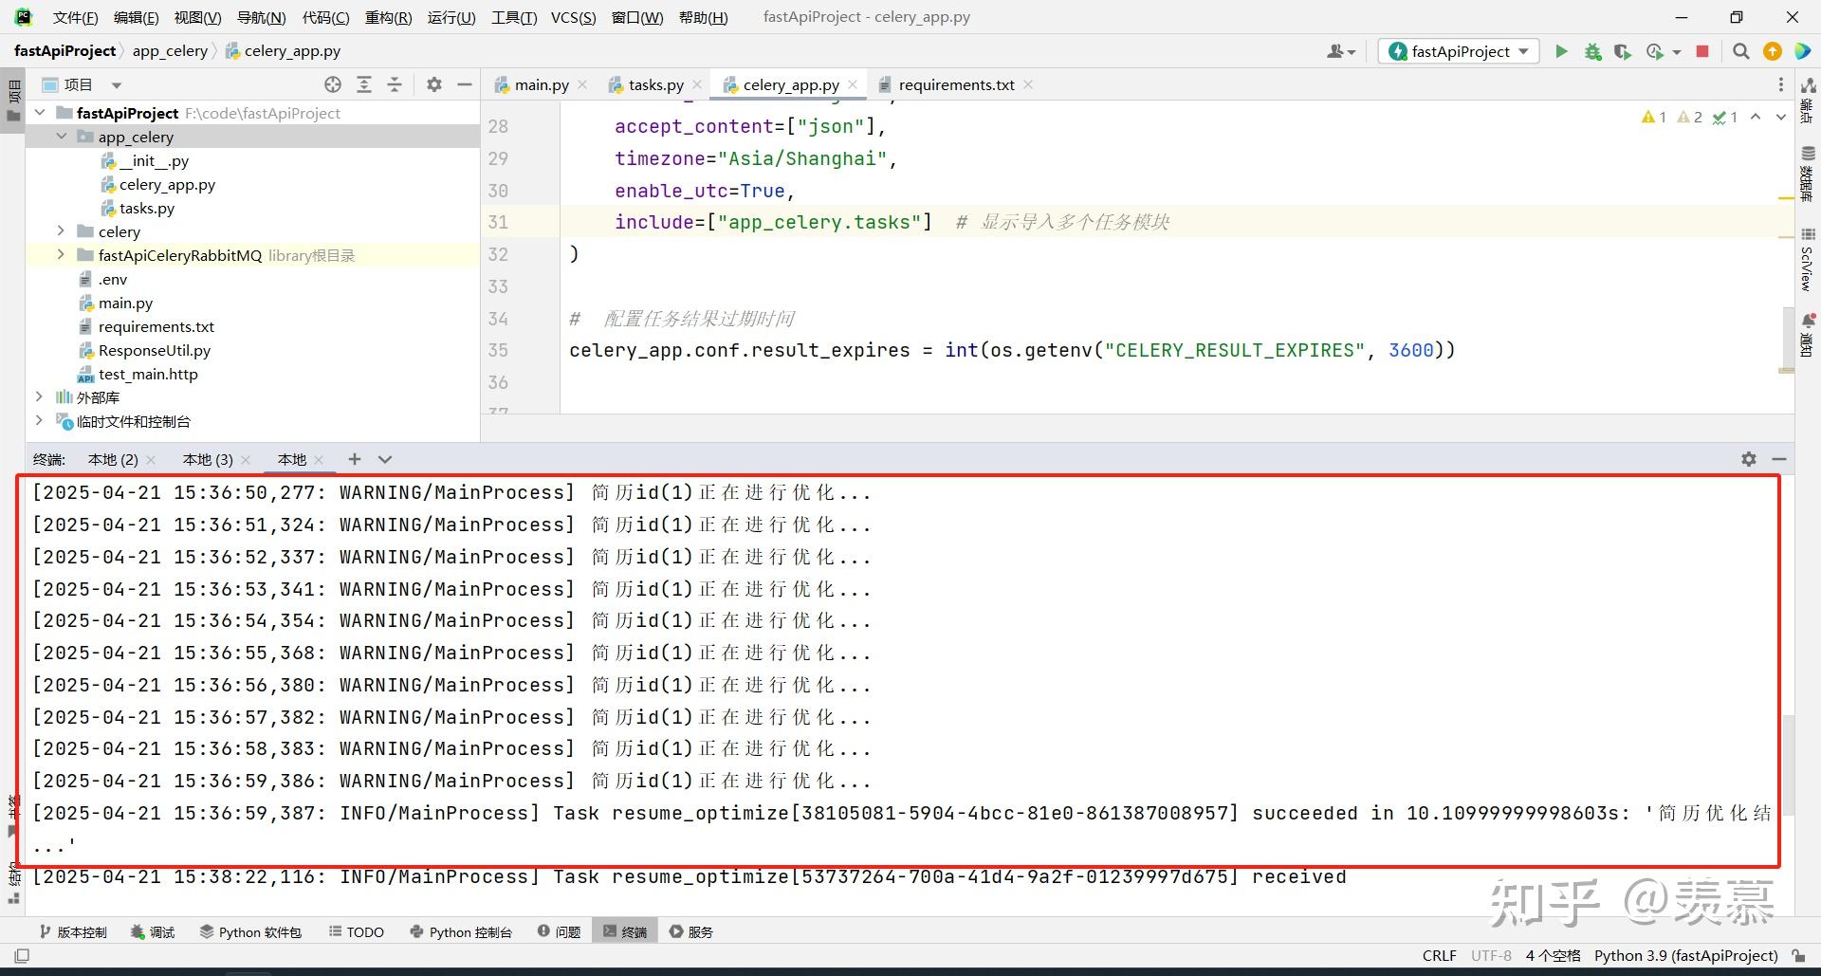Select celery_app.py in the project tree
This screenshot has width=1821, height=976.
tap(167, 184)
